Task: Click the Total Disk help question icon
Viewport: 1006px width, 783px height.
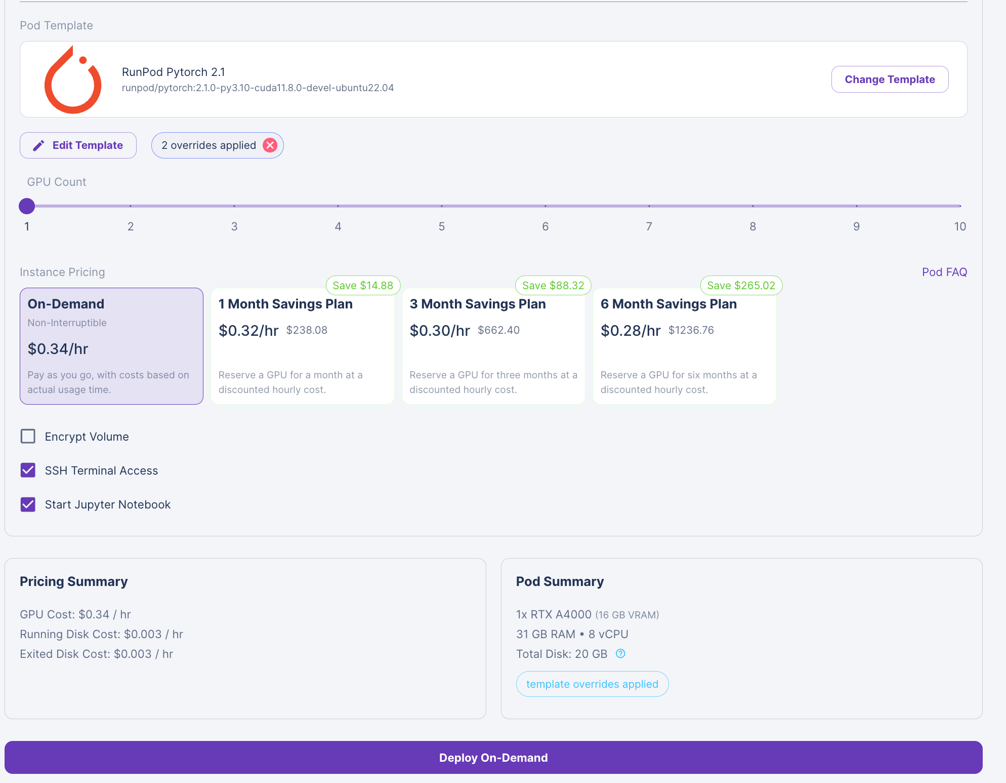Action: [x=620, y=653]
